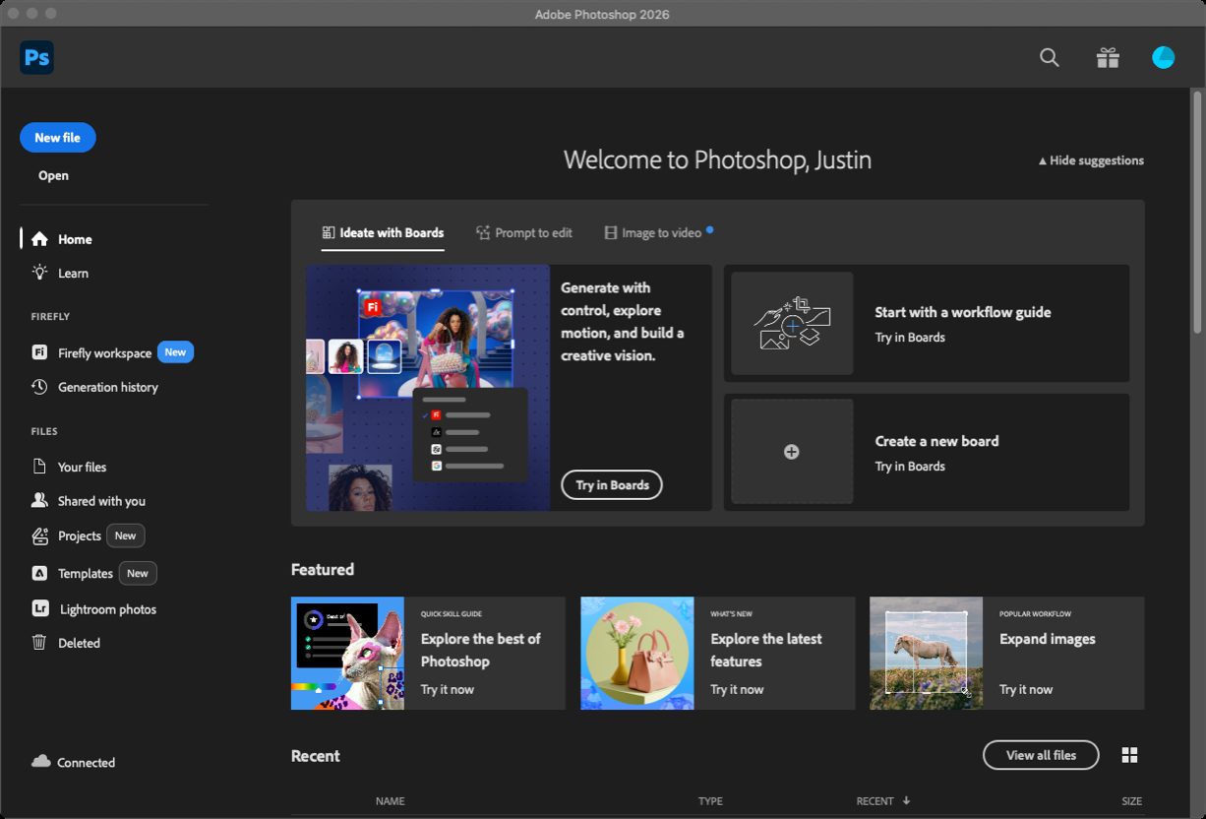The image size is (1206, 819).
Task: Click the Expand images heading
Action: [1048, 639]
